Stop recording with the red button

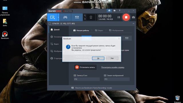[126, 17]
